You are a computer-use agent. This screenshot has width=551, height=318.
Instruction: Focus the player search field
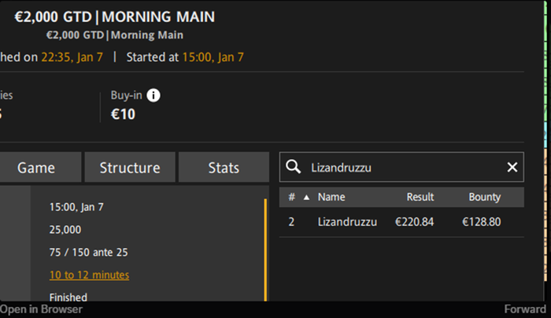pos(401,167)
